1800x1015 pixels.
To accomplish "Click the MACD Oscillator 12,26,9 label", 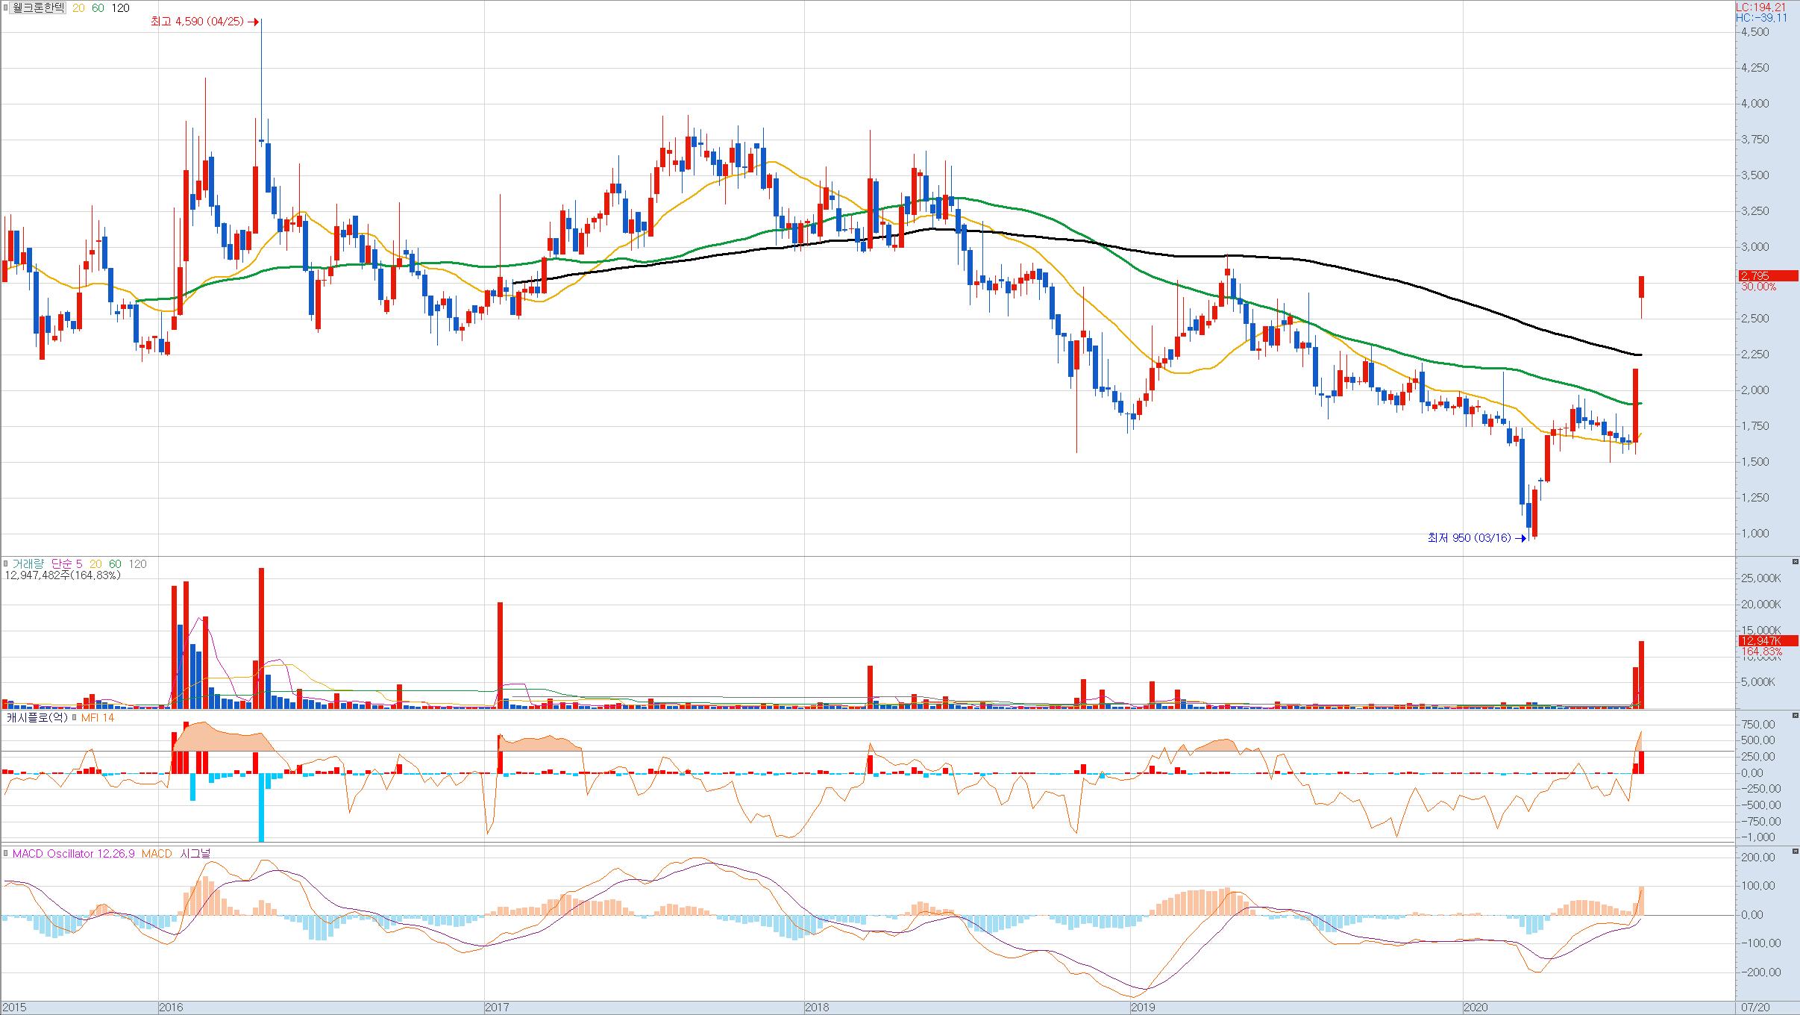I will (x=73, y=854).
